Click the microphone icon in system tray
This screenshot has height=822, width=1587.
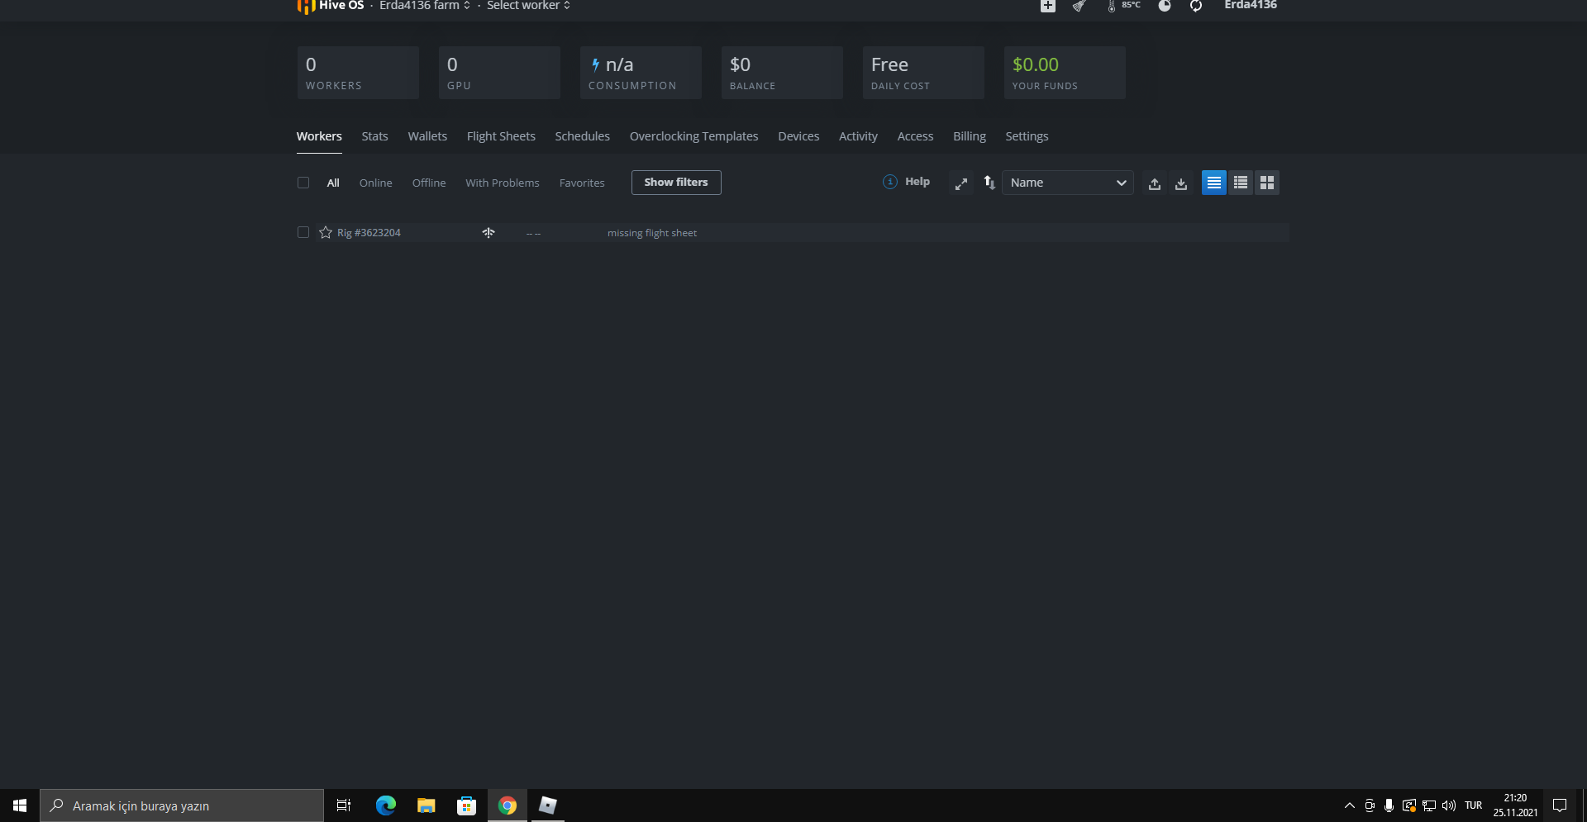[x=1389, y=805]
